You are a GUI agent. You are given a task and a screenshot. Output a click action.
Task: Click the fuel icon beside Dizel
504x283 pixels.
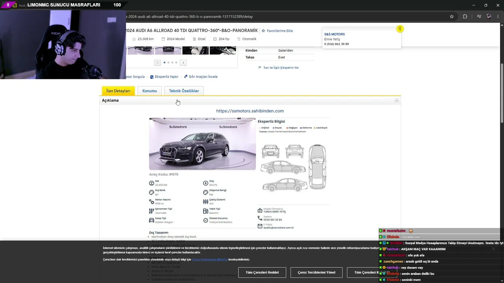pyautogui.click(x=194, y=39)
